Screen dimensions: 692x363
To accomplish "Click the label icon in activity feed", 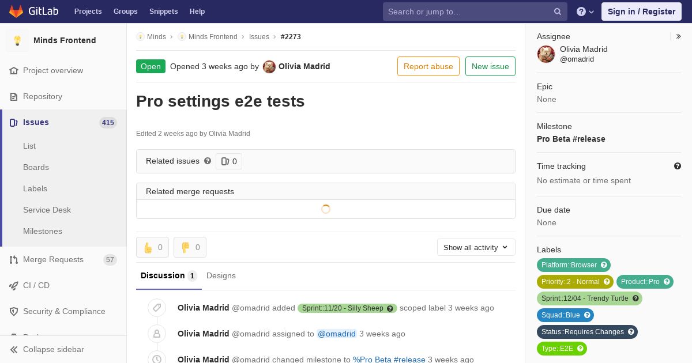I will (x=157, y=308).
